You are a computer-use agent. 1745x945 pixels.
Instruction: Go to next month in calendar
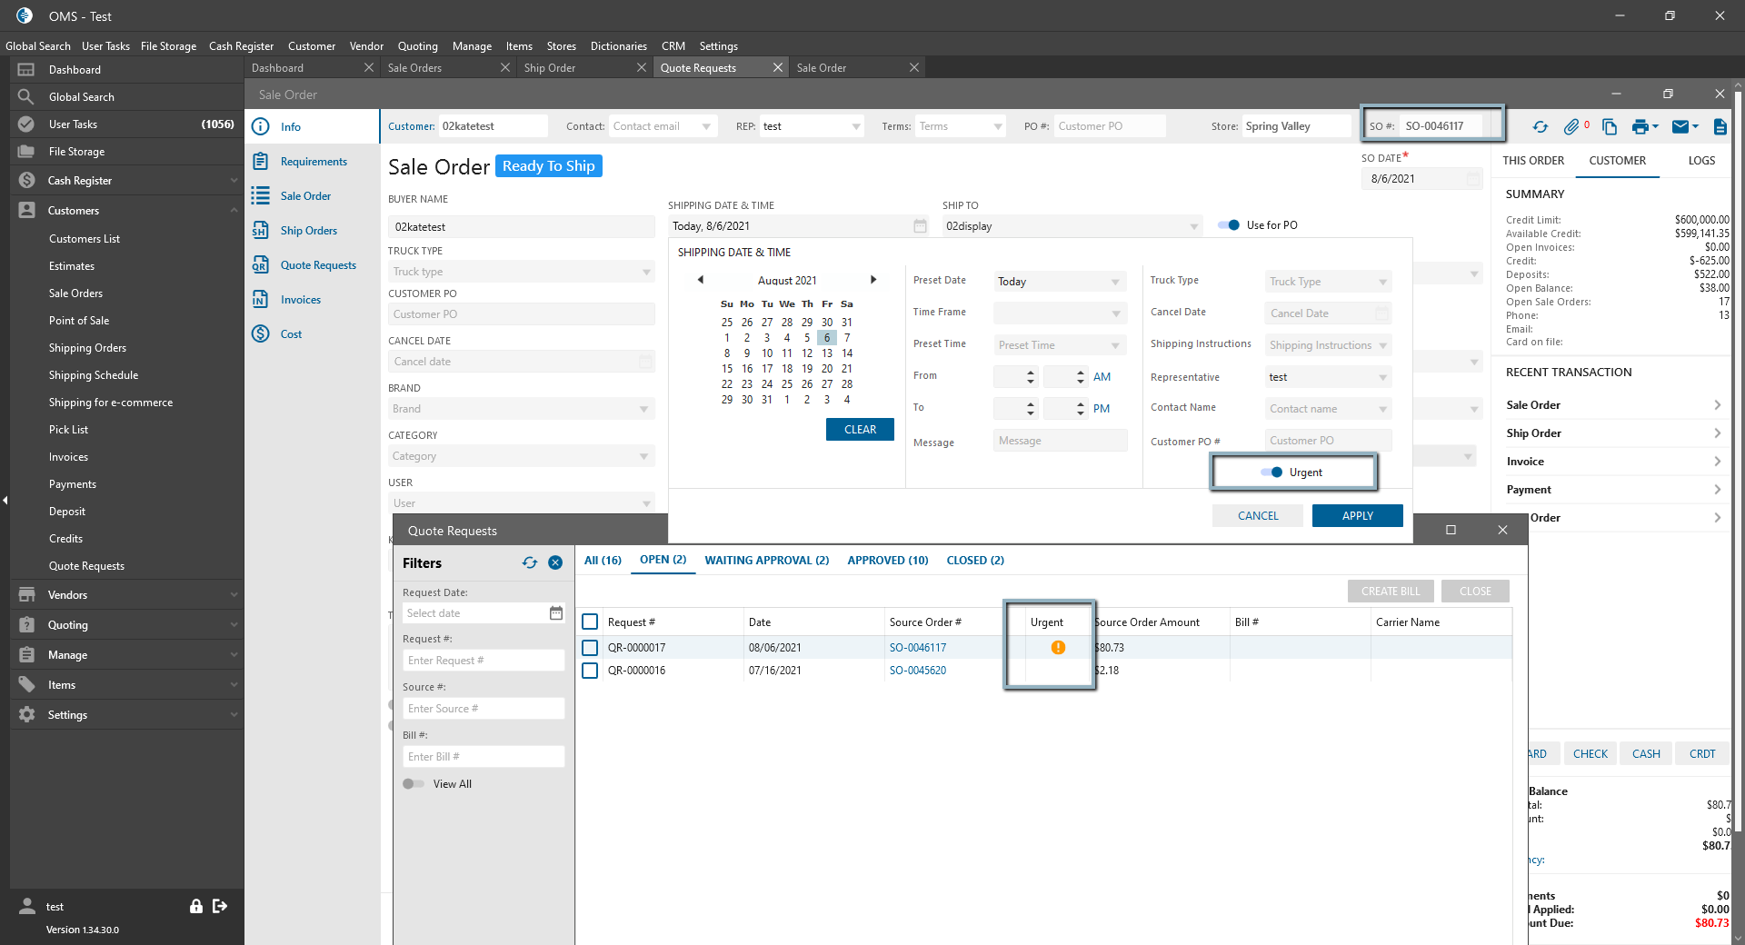pos(873,280)
